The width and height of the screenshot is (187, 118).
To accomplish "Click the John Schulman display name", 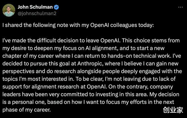I will [35, 7].
